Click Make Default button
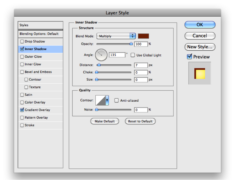Viewport: 235px width, 180px height. click(x=105, y=121)
